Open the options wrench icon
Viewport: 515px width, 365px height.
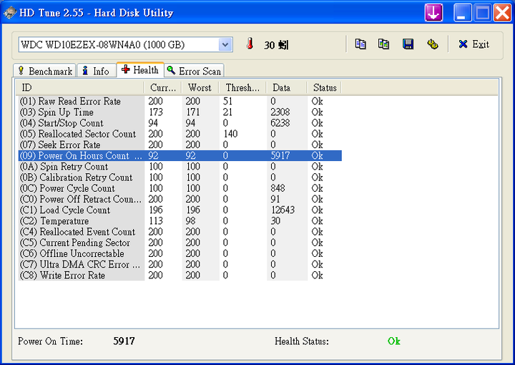pos(432,44)
